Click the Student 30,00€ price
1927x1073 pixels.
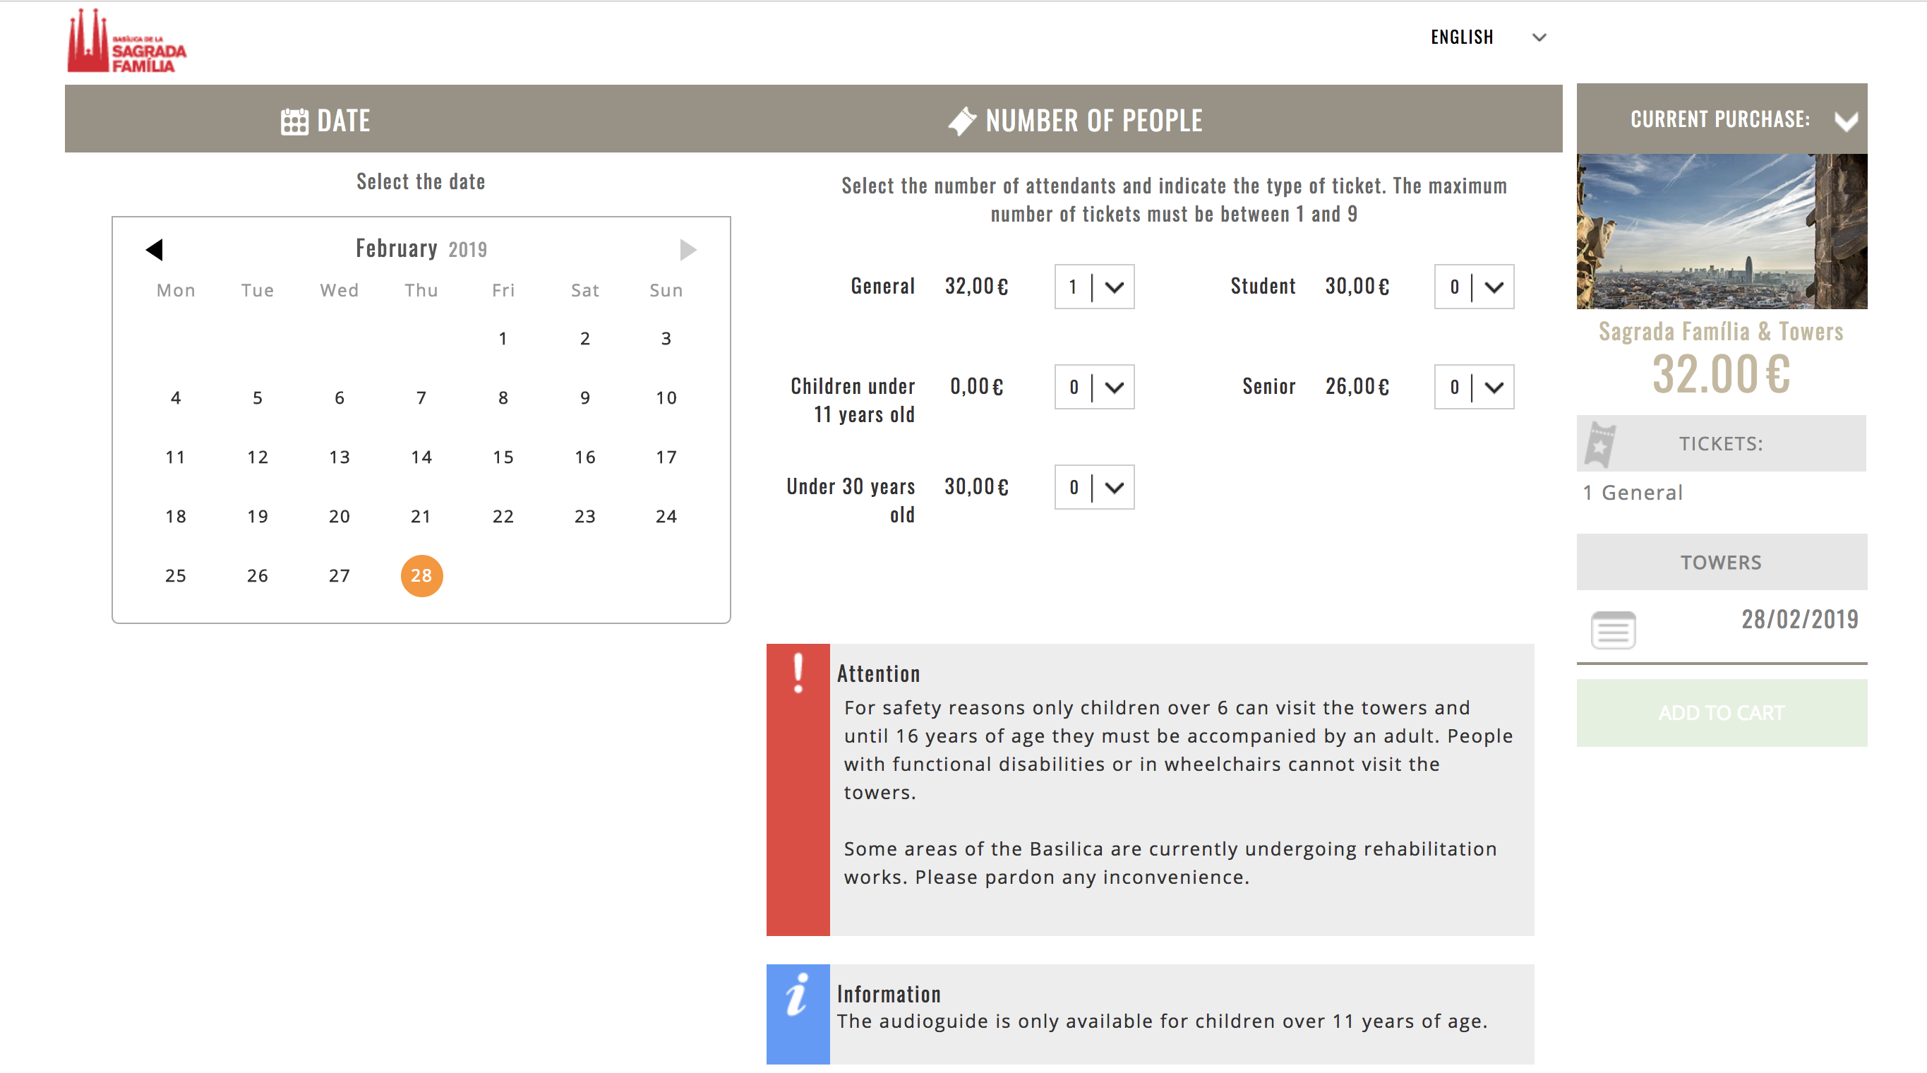[x=1357, y=287]
